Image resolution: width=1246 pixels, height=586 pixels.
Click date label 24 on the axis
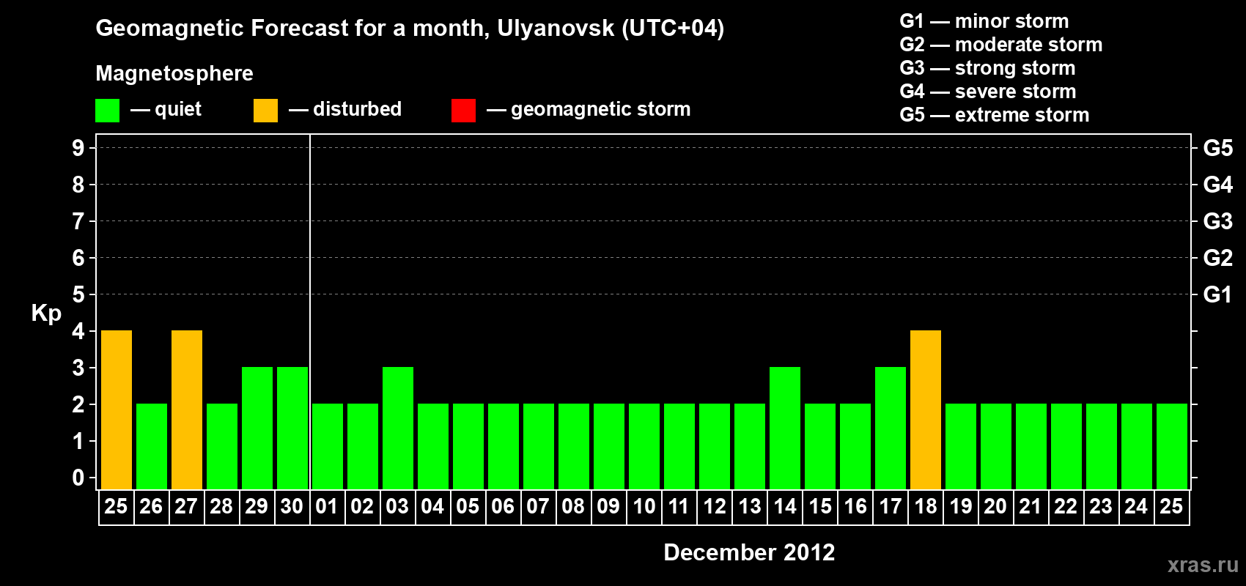tap(1136, 506)
